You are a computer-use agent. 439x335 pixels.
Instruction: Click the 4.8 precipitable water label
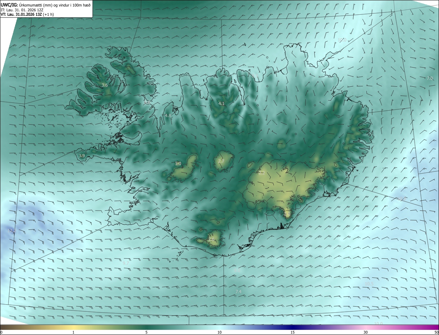(x=168, y=116)
